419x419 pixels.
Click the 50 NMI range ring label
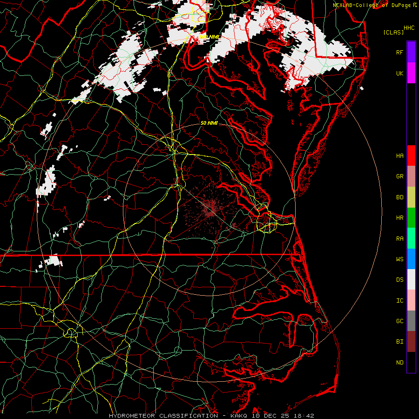(209, 123)
